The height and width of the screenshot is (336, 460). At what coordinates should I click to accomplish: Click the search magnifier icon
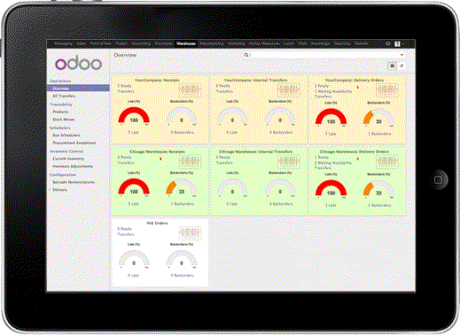coord(246,55)
